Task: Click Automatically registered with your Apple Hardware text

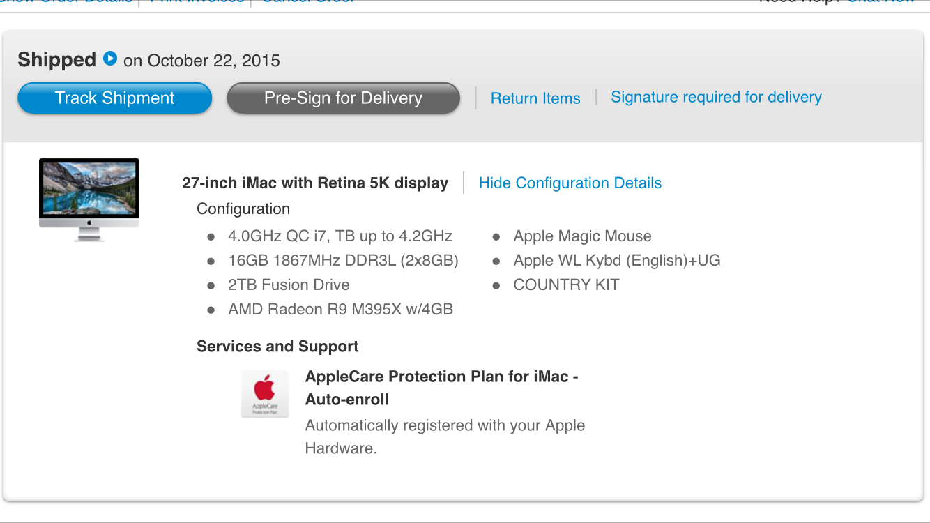Action: 445,437
